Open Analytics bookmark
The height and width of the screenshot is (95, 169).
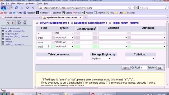(100, 13)
